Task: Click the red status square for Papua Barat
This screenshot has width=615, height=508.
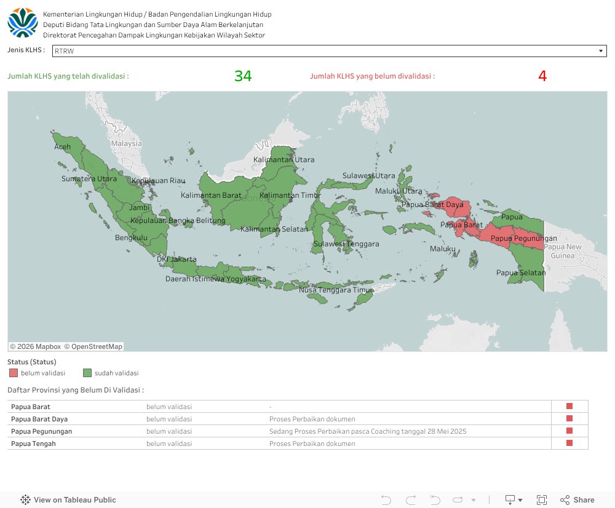Action: tap(569, 406)
